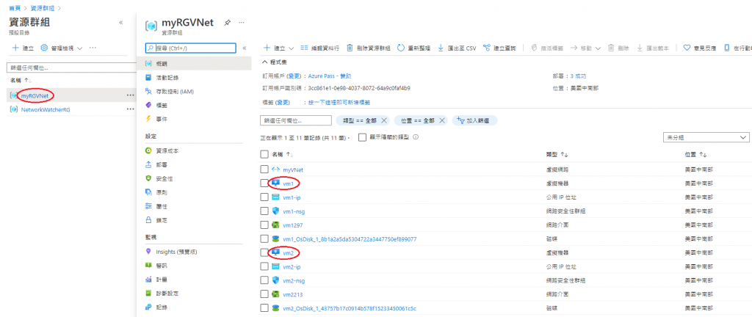Open the 未分組 grouping dropdown
Screen dimensions: 752x317
click(x=705, y=137)
